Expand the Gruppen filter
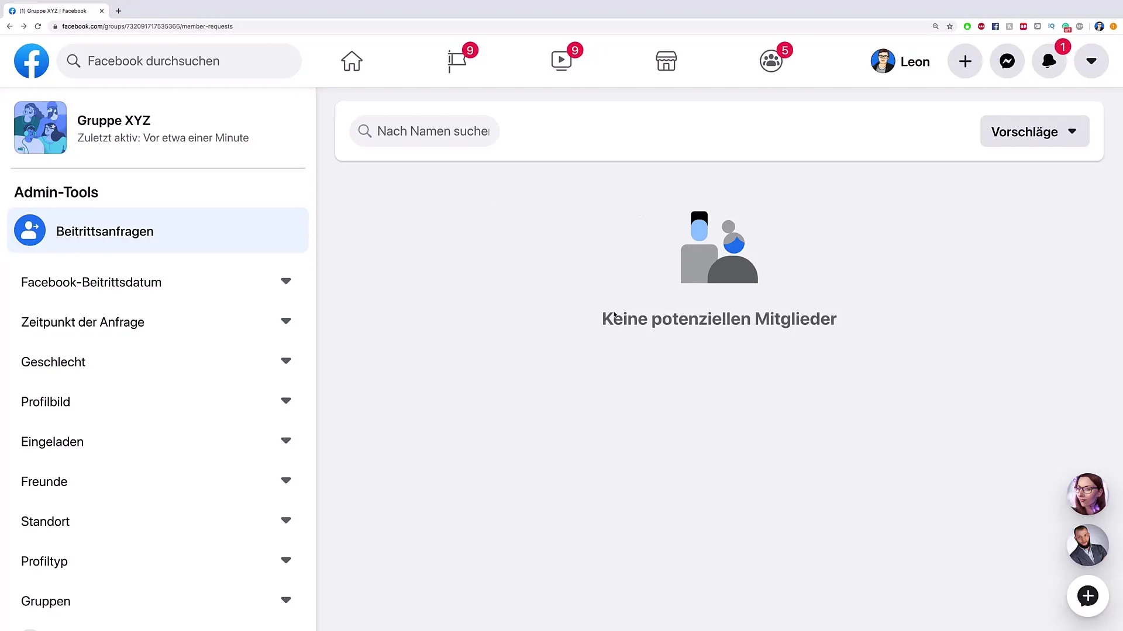 pyautogui.click(x=157, y=601)
